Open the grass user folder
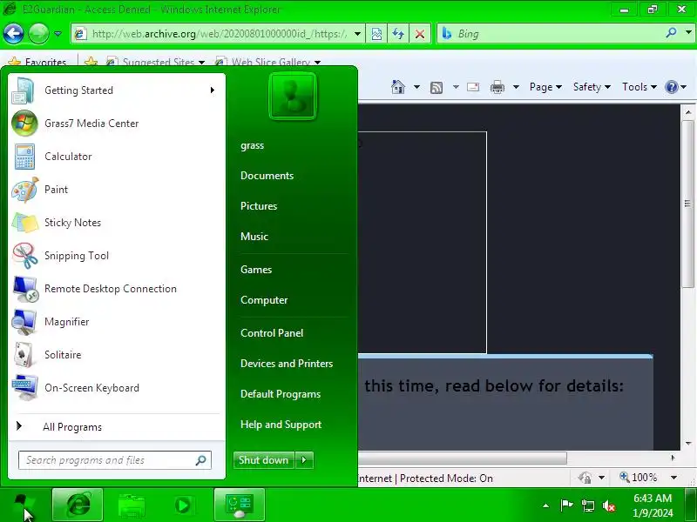Image resolution: width=697 pixels, height=522 pixels. point(252,145)
